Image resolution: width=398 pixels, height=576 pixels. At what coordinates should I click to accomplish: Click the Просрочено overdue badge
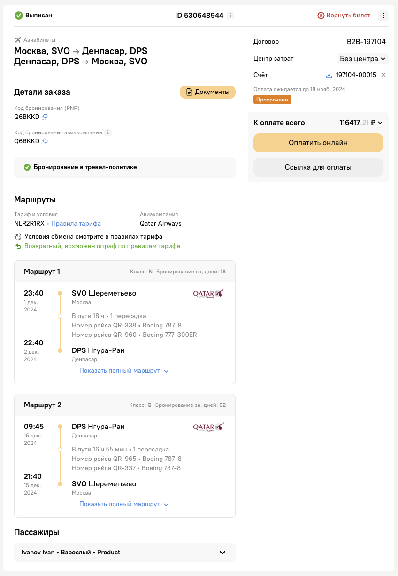coord(272,100)
